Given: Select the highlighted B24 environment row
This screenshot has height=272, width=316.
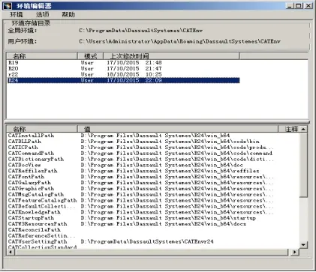Looking at the screenshot, I should point(123,80).
